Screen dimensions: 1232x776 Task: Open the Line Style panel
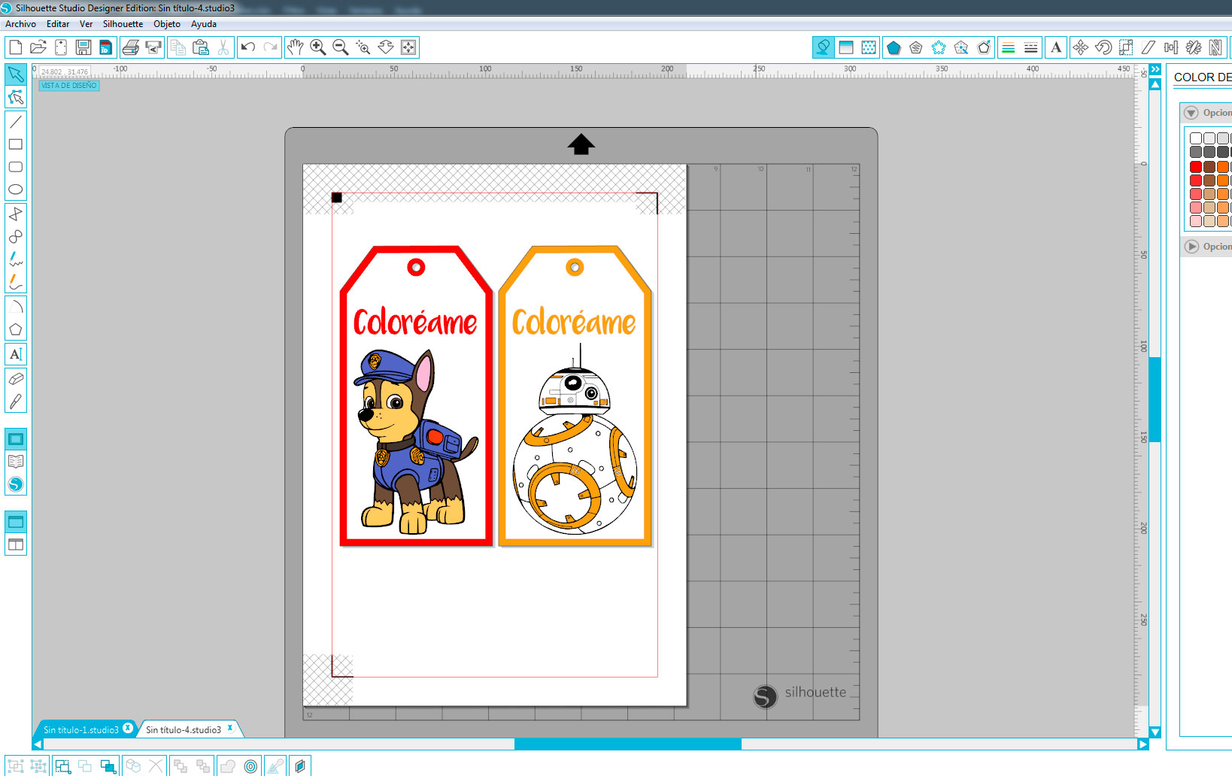[x=1031, y=47]
